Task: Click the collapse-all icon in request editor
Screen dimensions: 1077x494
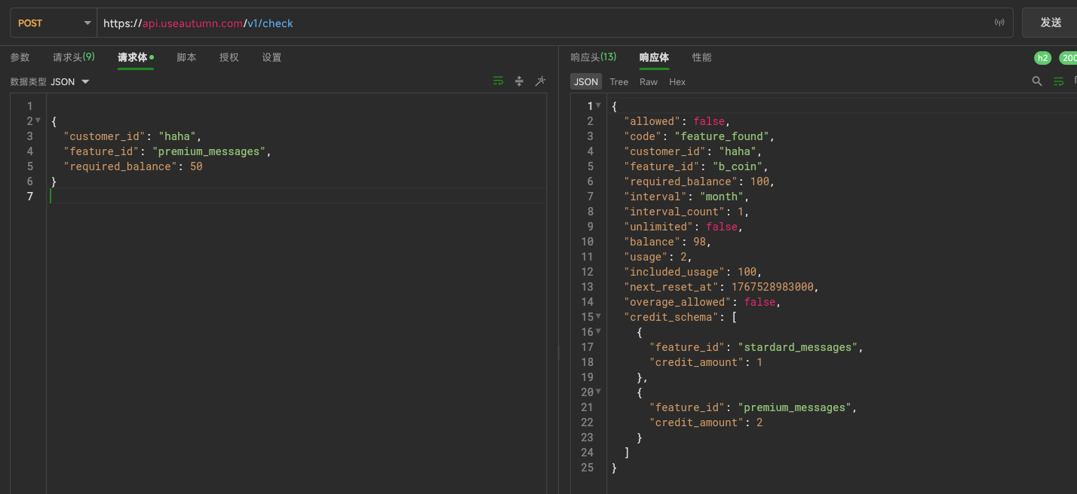Action: (519, 81)
